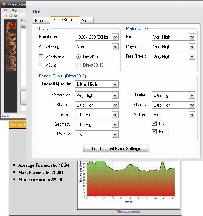Open the Shading quality dropdown
203x216 pixels.
click(x=97, y=105)
